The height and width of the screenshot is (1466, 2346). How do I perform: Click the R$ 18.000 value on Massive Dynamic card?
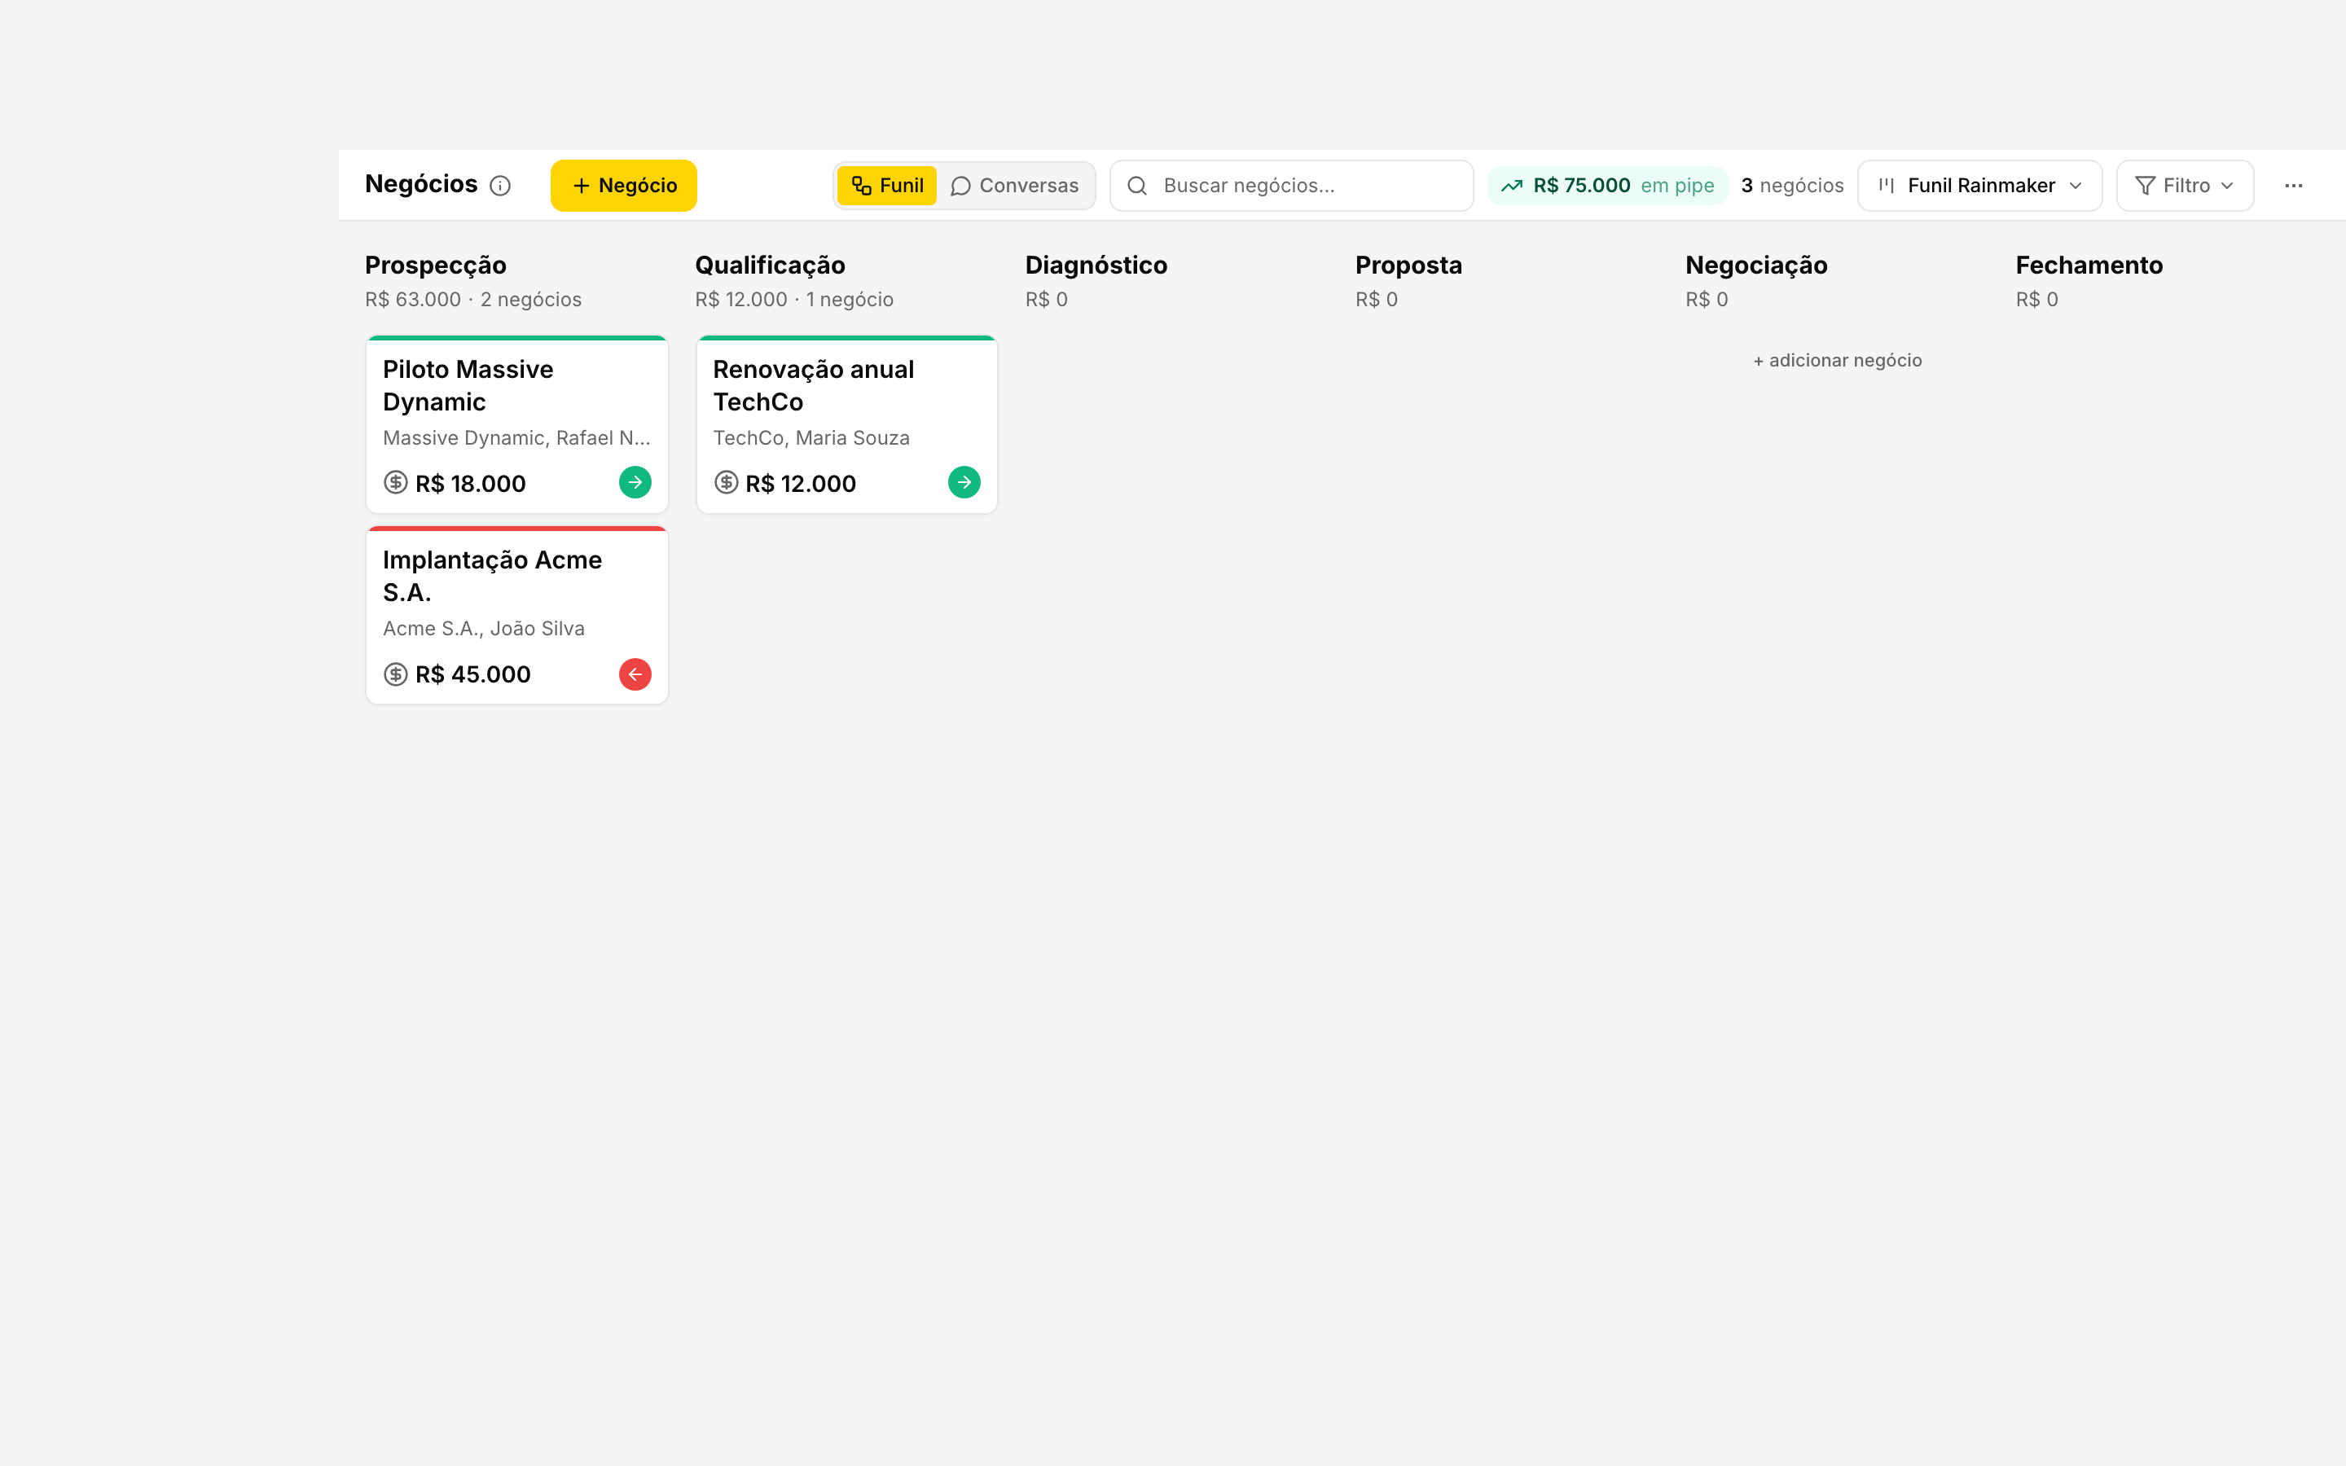click(x=470, y=483)
